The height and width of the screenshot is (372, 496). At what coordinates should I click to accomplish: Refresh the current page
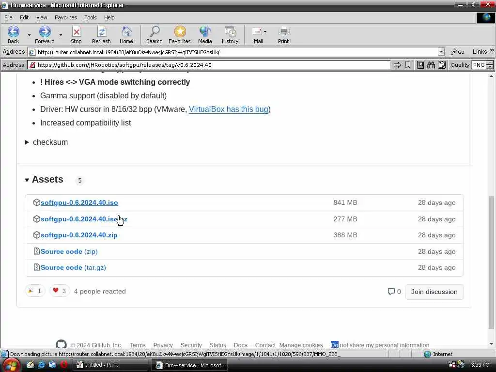101,35
